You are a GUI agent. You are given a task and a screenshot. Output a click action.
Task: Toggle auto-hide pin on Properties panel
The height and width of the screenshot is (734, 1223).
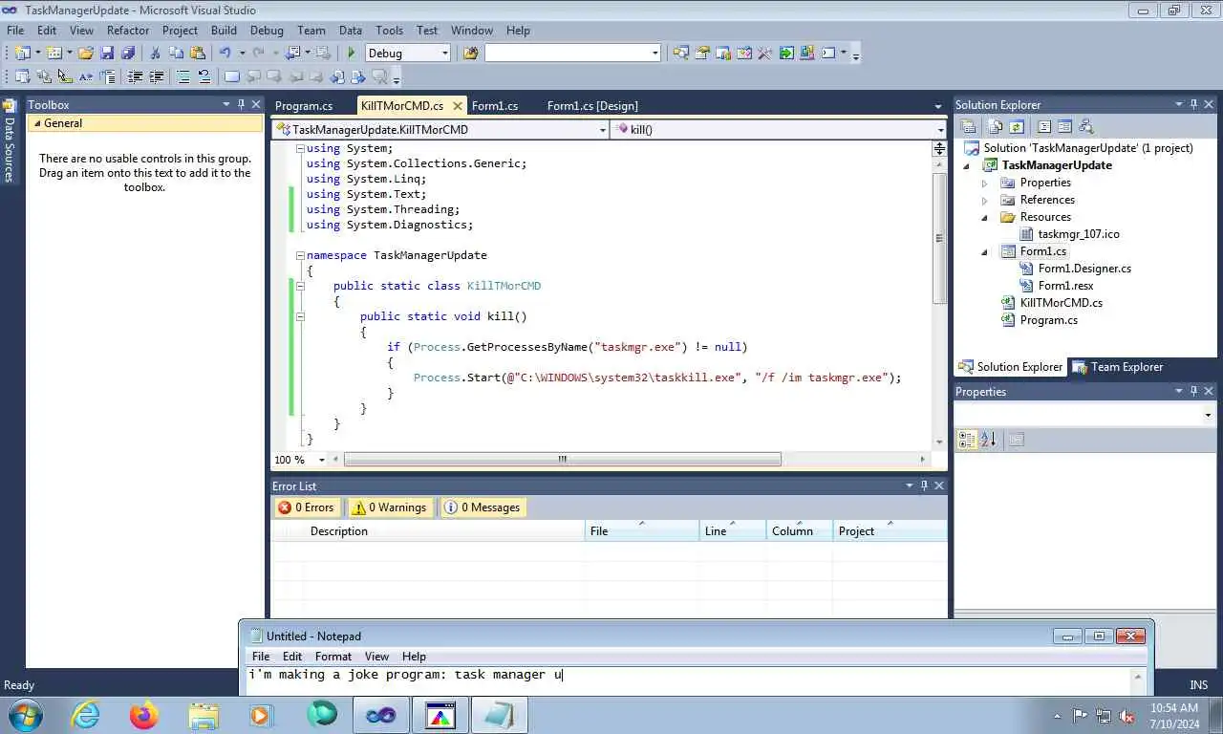point(1193,391)
